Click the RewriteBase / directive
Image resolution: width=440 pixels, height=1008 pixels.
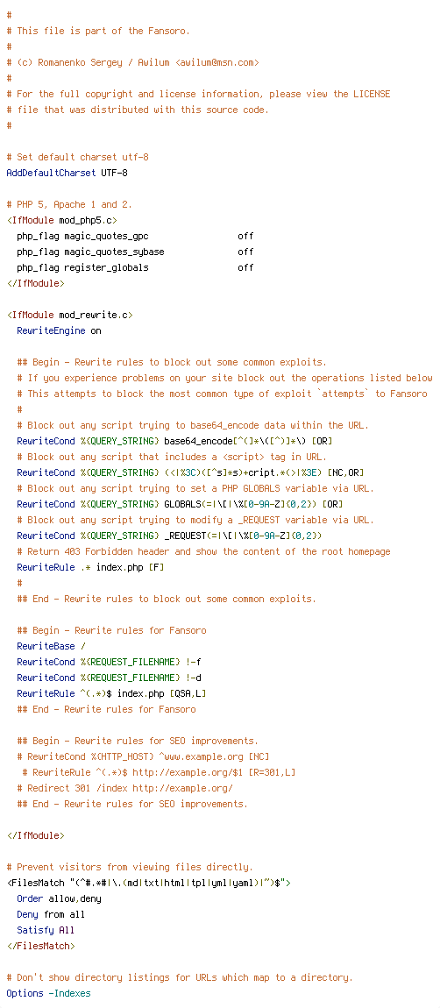pos(51,646)
